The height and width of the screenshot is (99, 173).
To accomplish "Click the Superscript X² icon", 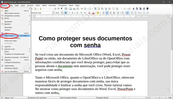I will pyautogui.click(x=81, y=13).
